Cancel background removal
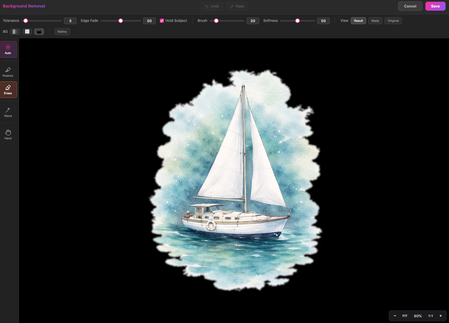Image resolution: width=449 pixels, height=323 pixels. point(410,6)
